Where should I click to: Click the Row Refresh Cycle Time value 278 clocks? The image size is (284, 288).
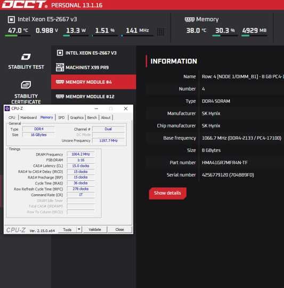(80, 189)
